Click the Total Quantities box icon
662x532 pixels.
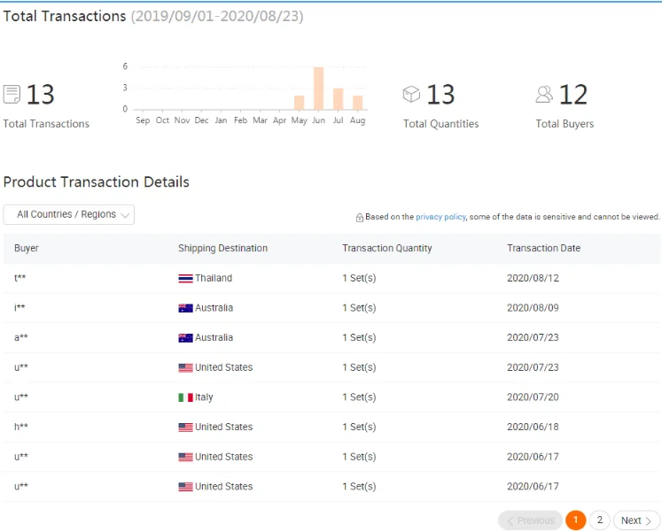pyautogui.click(x=411, y=94)
